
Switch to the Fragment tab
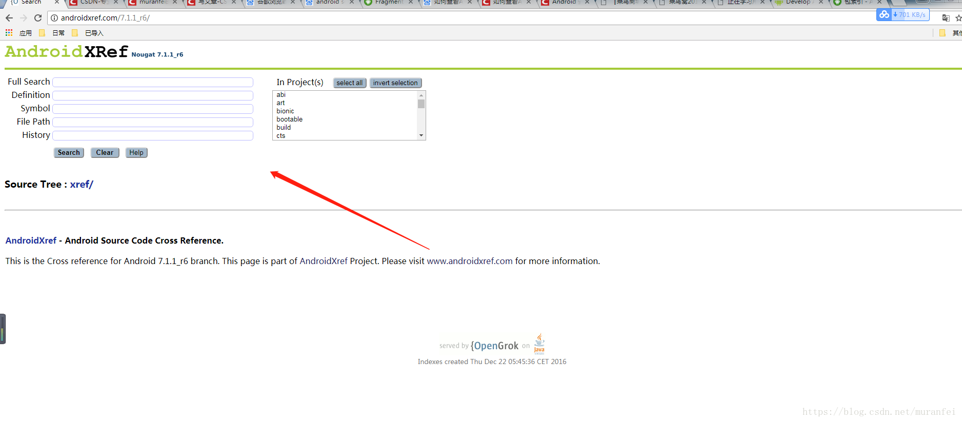coord(389,2)
